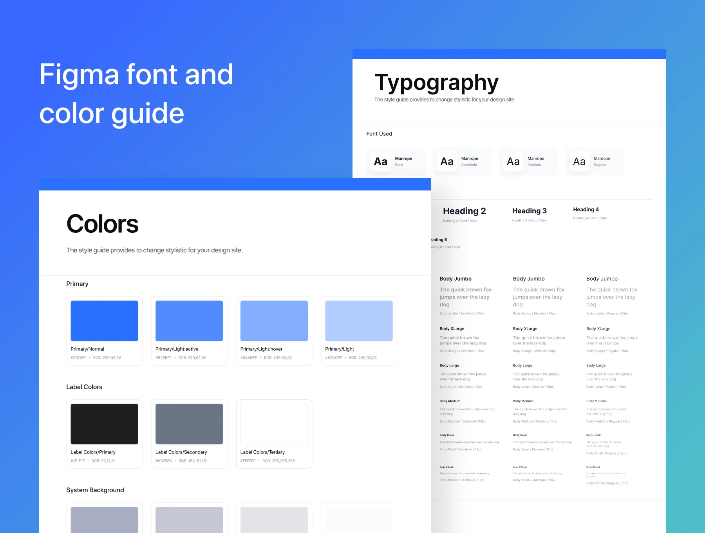Click the 'Label Colors/Secondary' swatch label
Screen dimensions: 705x533
[x=181, y=452]
